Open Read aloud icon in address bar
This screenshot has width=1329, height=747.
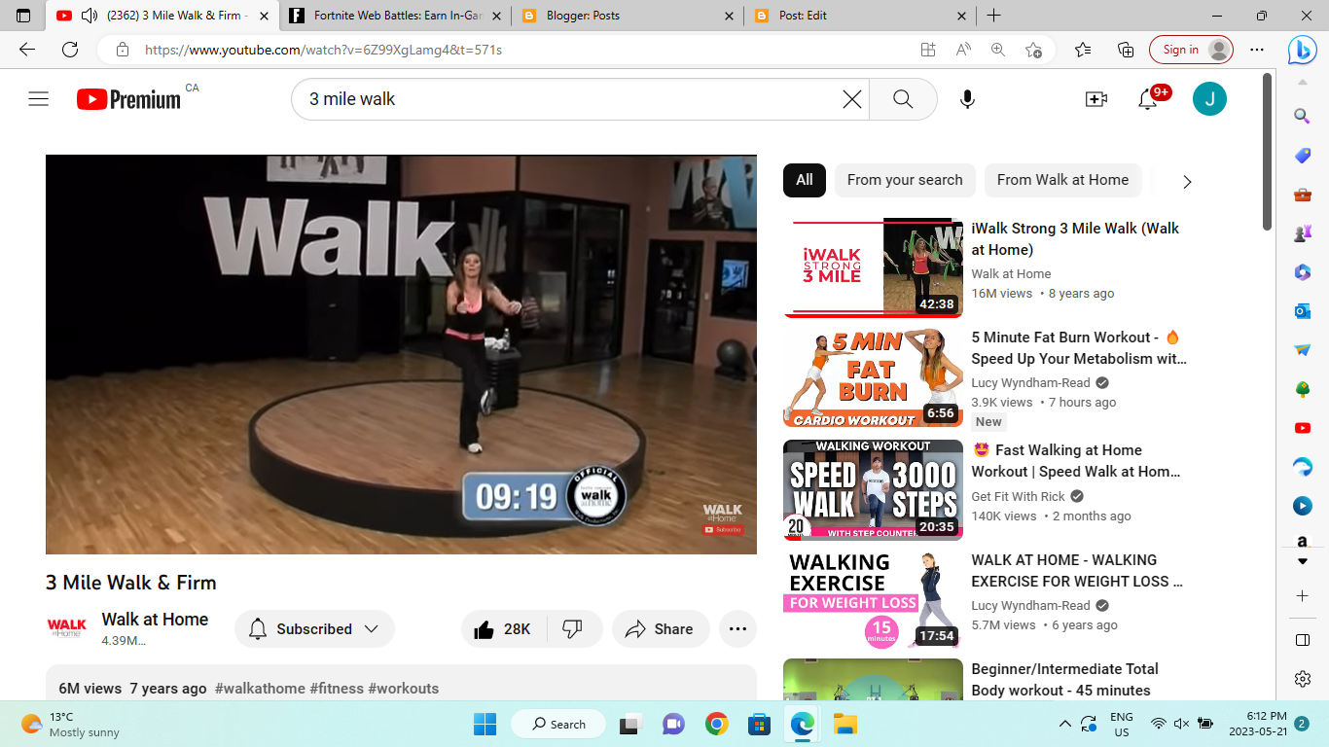963,50
